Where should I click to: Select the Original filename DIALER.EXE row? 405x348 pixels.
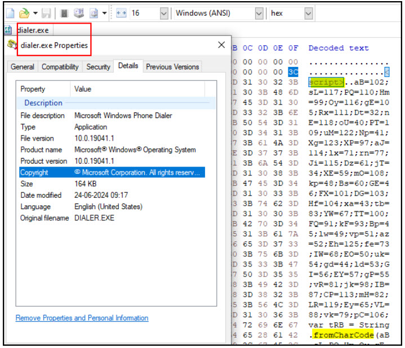coord(112,218)
